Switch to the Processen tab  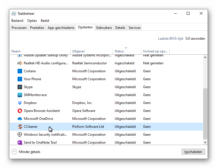(19, 28)
